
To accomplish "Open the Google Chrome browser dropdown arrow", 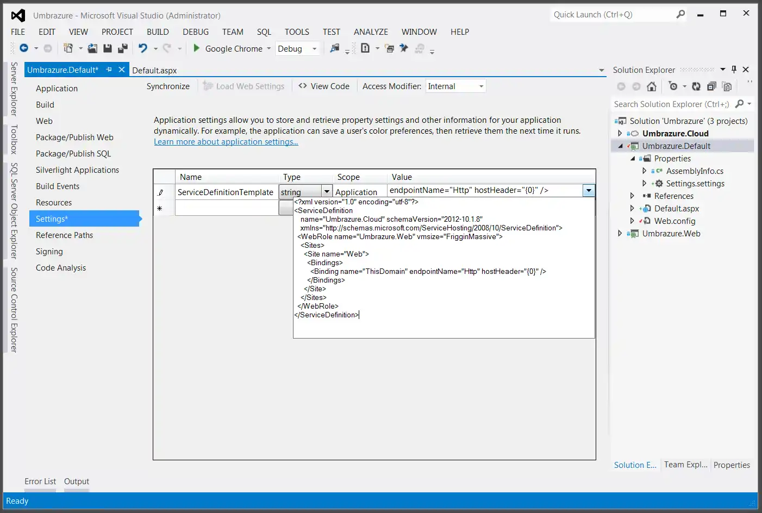I will pos(268,48).
